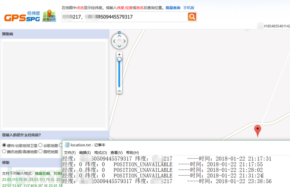Image resolution: width=290 pixels, height=187 pixels.
Task: Open the 查看(V) menu in Notepad
Action: pos(116,153)
